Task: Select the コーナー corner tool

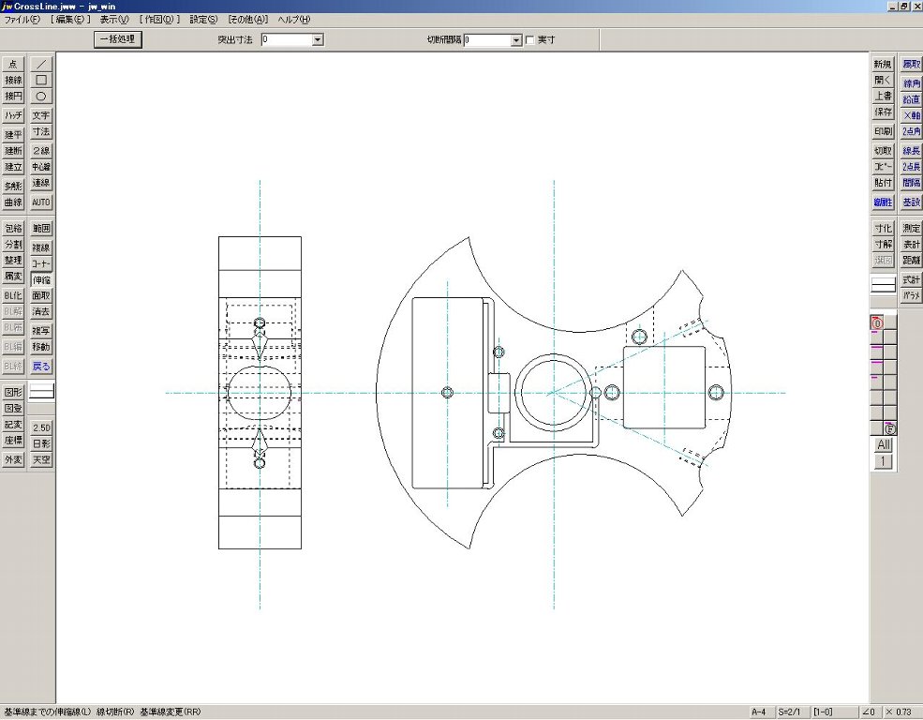Action: (x=41, y=263)
